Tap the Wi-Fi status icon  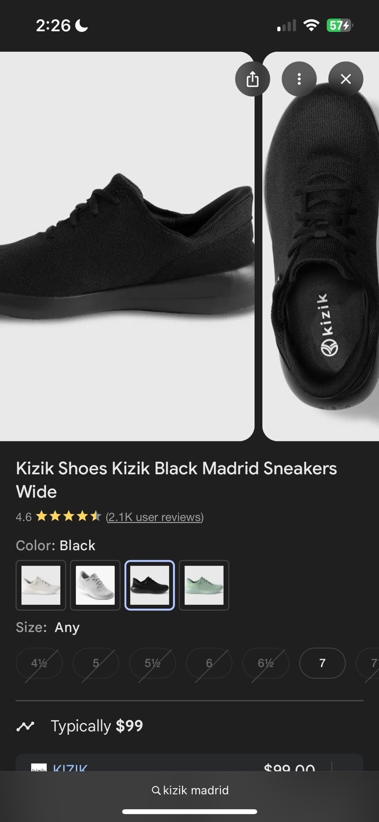point(311,25)
